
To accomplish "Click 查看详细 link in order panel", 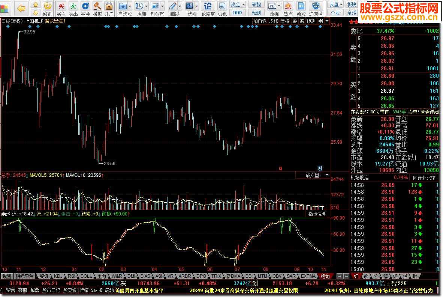I will click(x=429, y=112).
